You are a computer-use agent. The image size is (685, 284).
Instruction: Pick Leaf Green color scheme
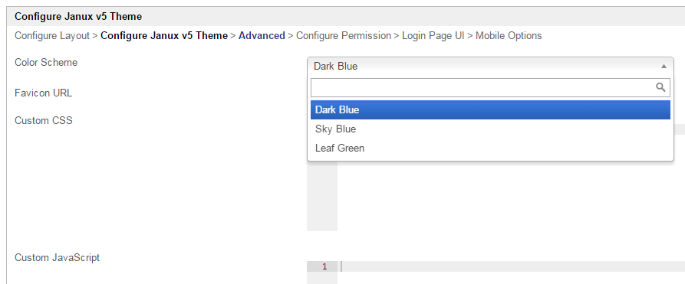[490, 149]
